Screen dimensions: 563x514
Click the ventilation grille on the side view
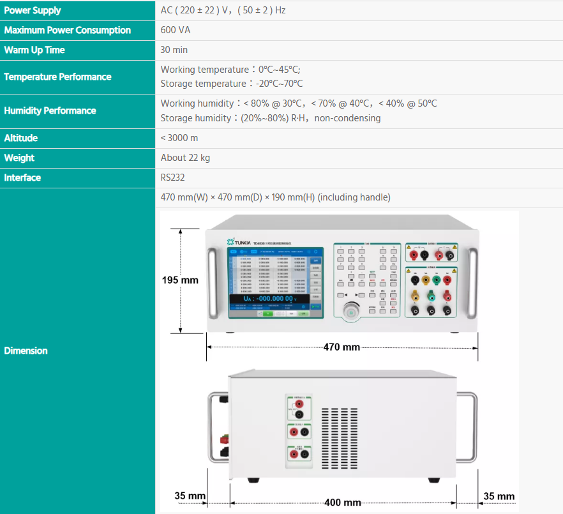coord(339,439)
